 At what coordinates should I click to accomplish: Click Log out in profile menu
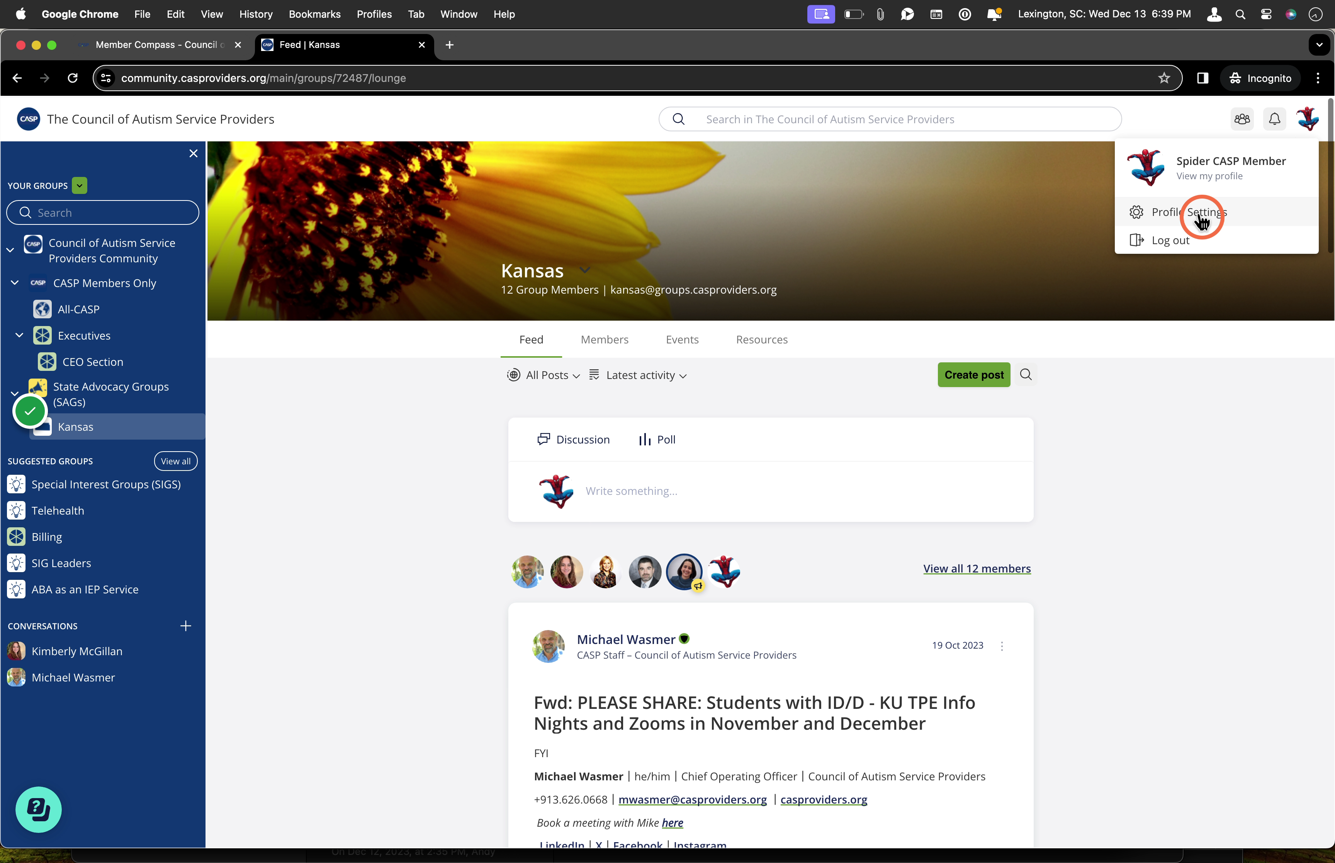tap(1216, 240)
